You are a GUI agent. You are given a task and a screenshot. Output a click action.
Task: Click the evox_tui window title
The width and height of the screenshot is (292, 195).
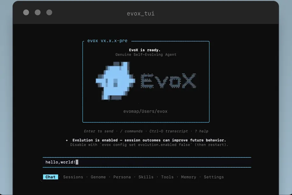pyautogui.click(x=141, y=14)
